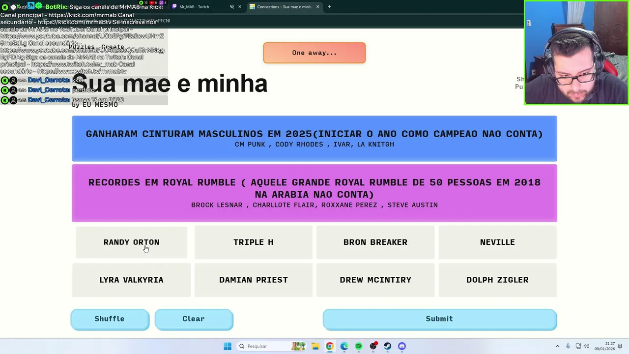Open network settings tray icon

[x=578, y=346]
